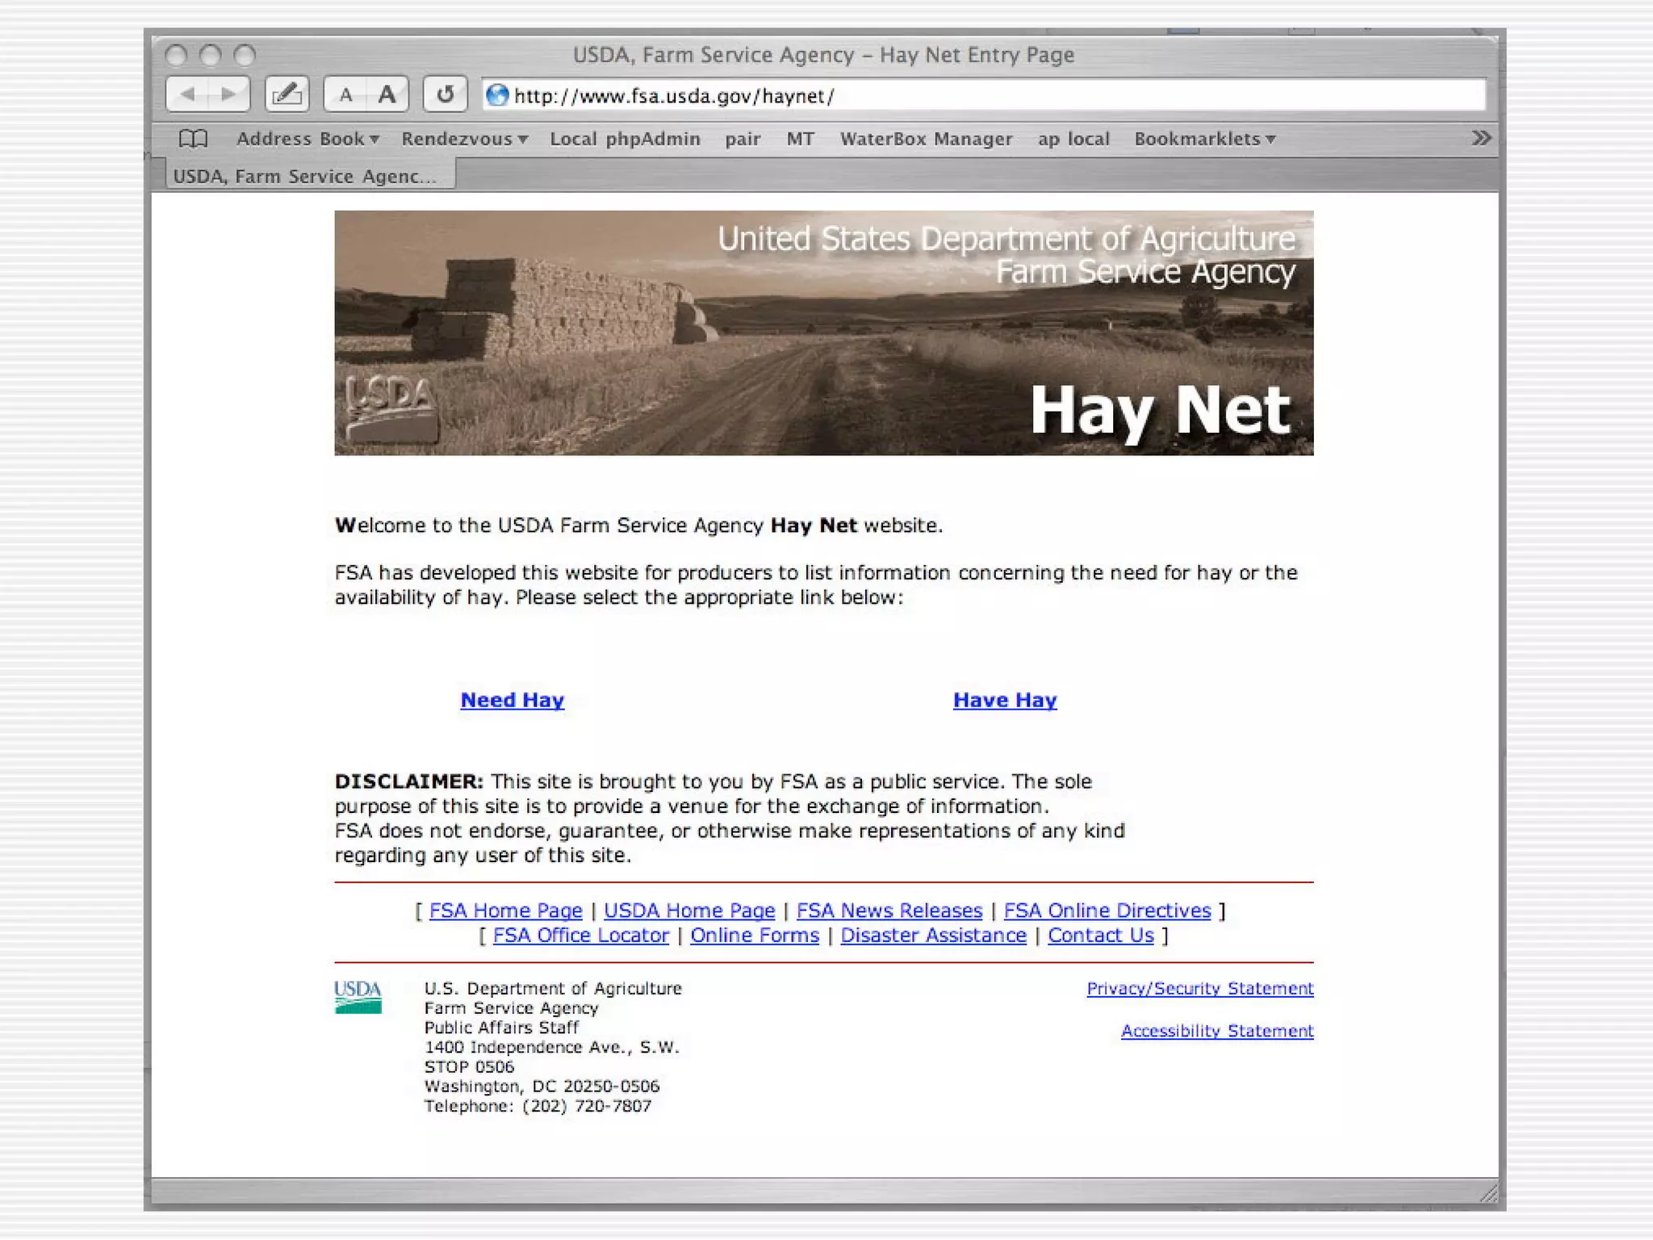The width and height of the screenshot is (1653, 1240).
Task: Decrease text size with small A button
Action: point(345,94)
